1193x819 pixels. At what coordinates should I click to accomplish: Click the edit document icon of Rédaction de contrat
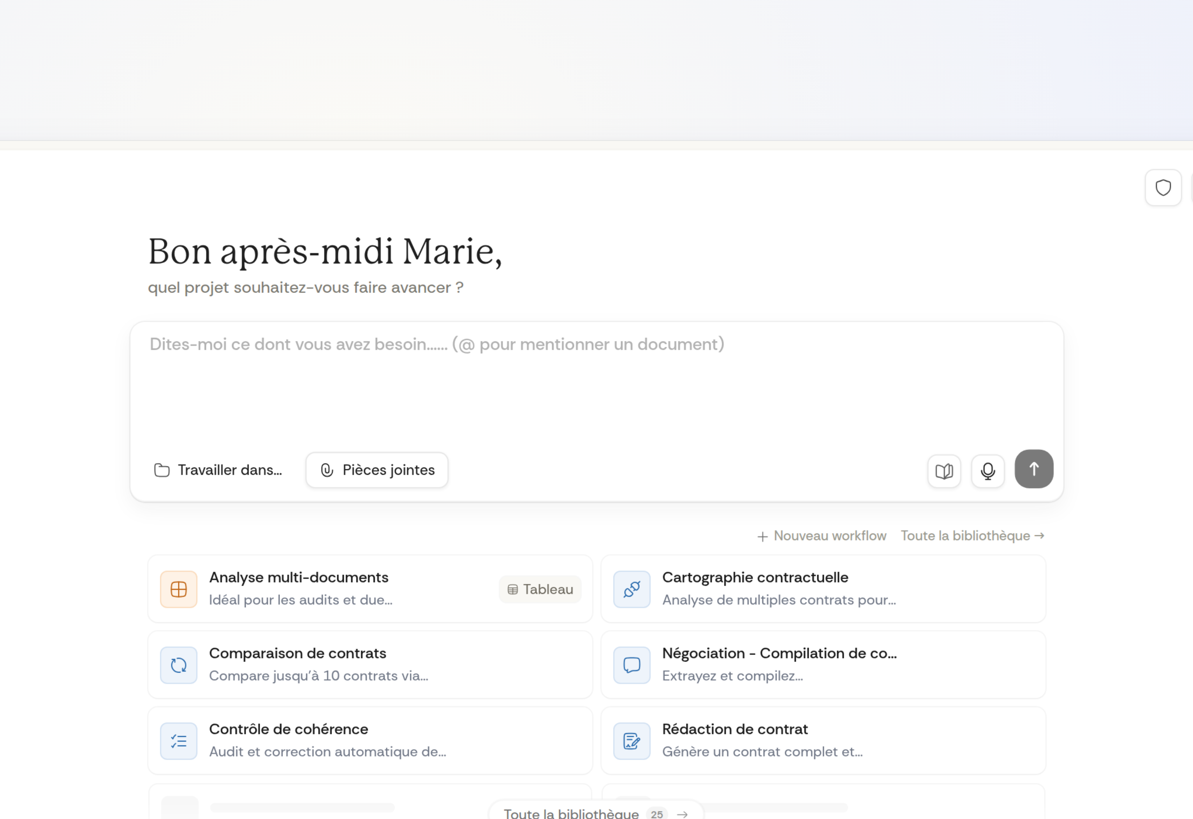[x=632, y=741]
